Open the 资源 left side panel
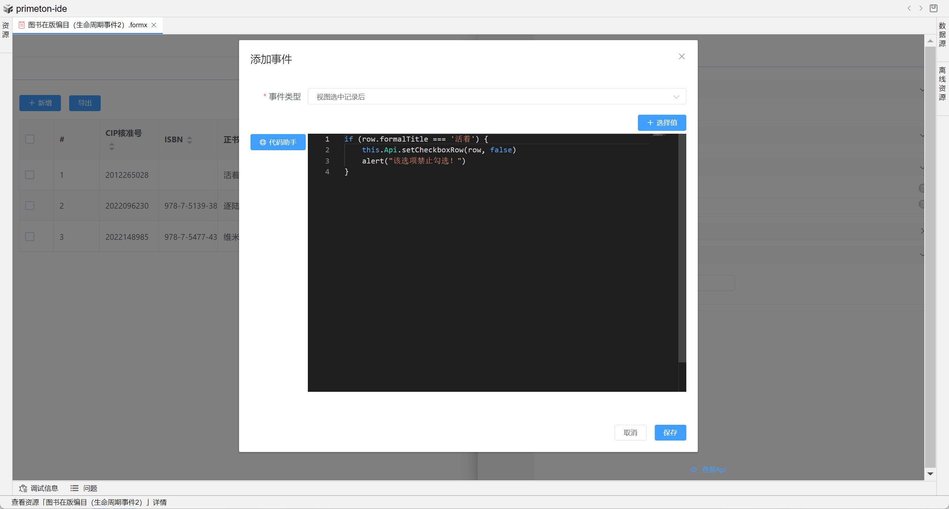 [5, 30]
